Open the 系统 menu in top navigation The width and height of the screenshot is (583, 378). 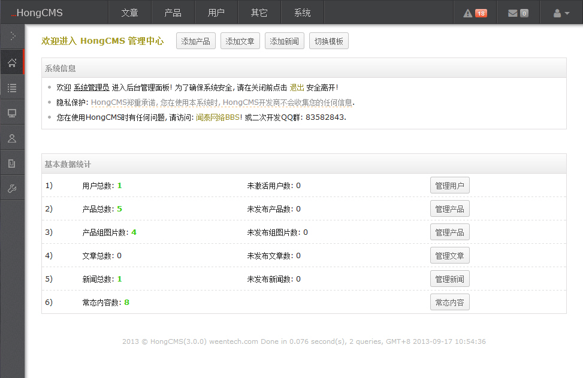pyautogui.click(x=303, y=13)
